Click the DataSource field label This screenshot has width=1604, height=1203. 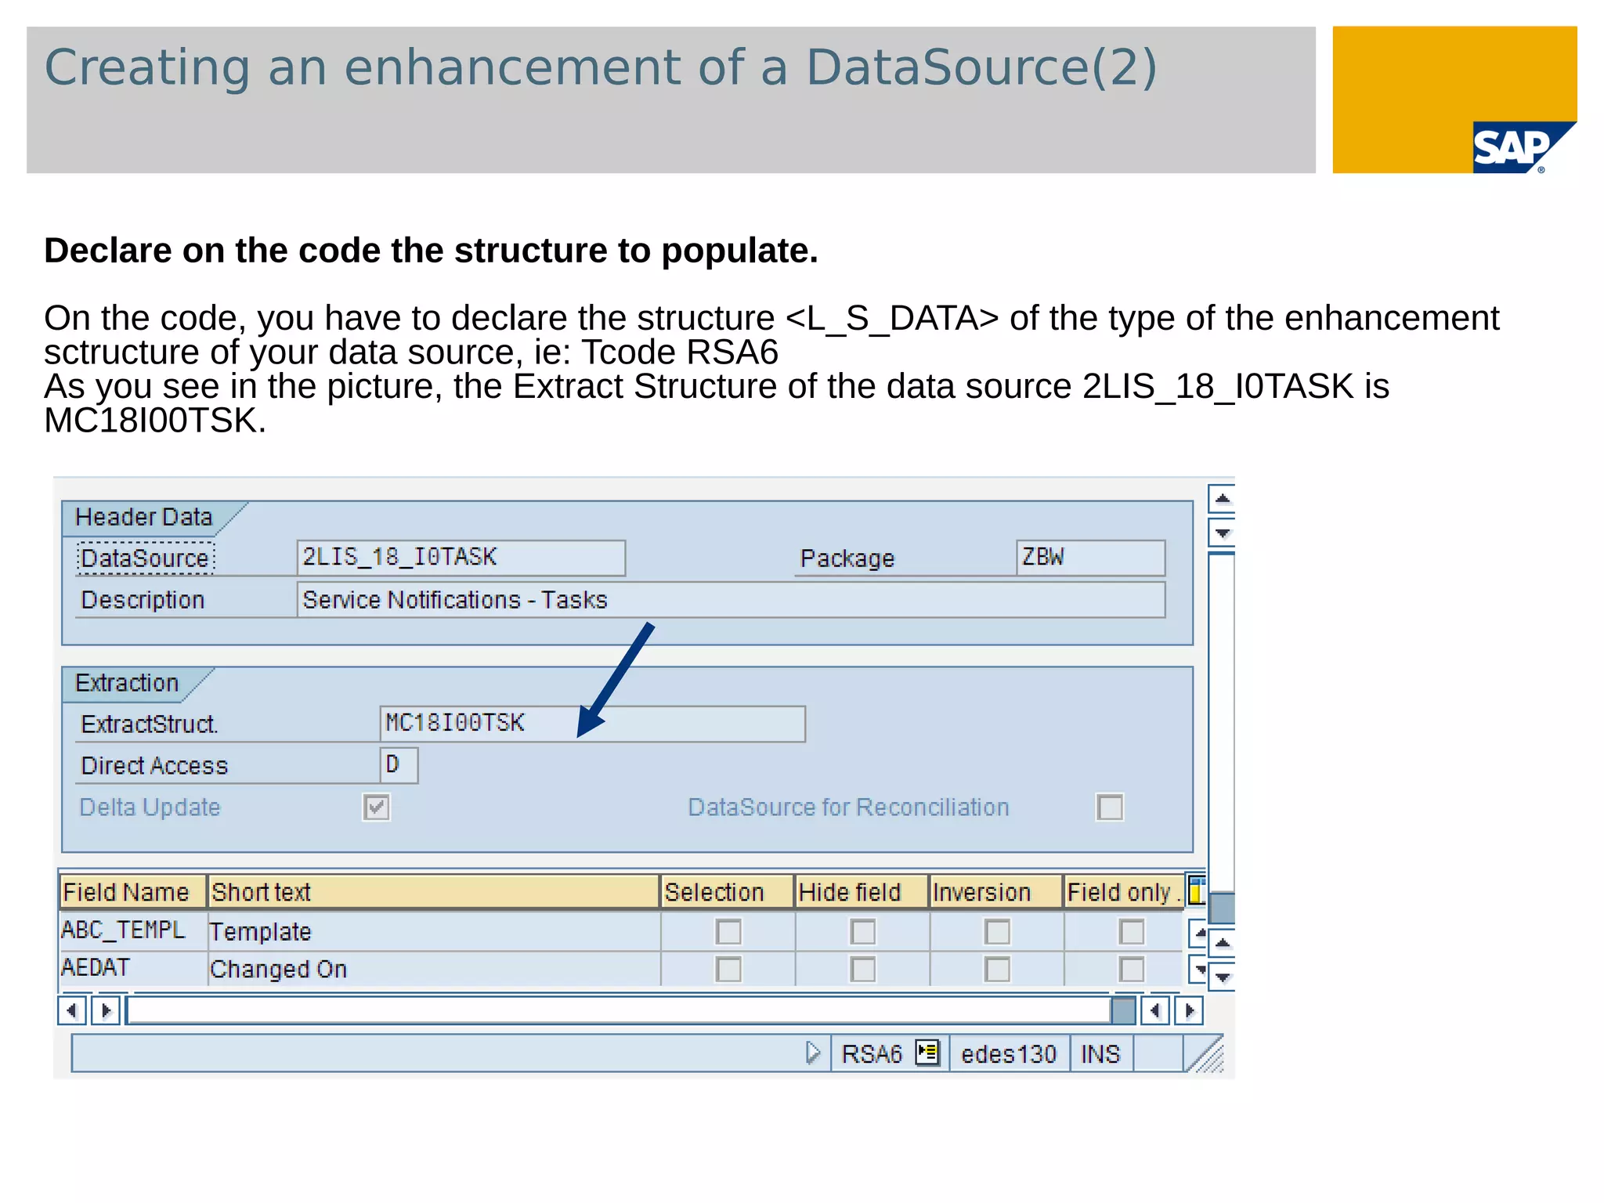click(x=146, y=558)
